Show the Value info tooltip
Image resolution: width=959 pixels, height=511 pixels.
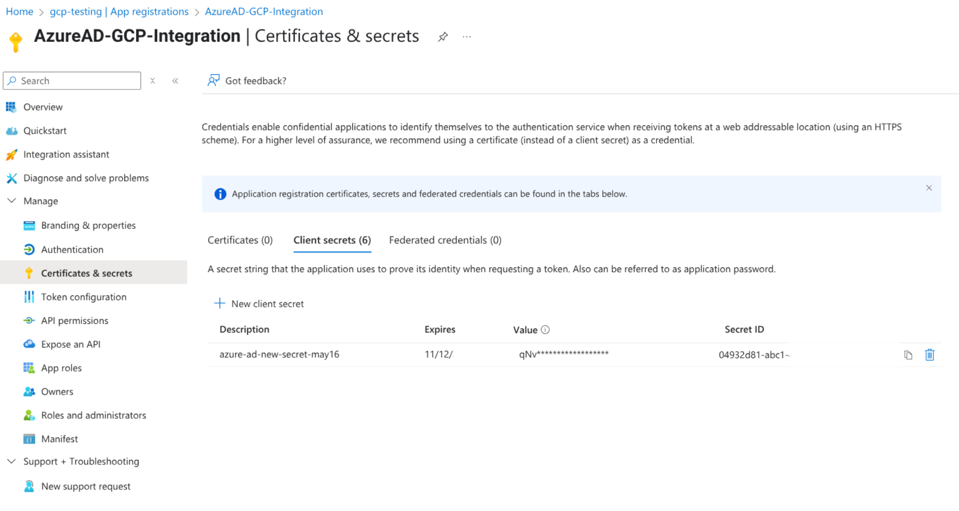coord(546,330)
